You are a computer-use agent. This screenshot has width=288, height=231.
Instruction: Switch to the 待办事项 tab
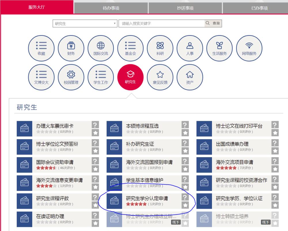[x=111, y=8]
